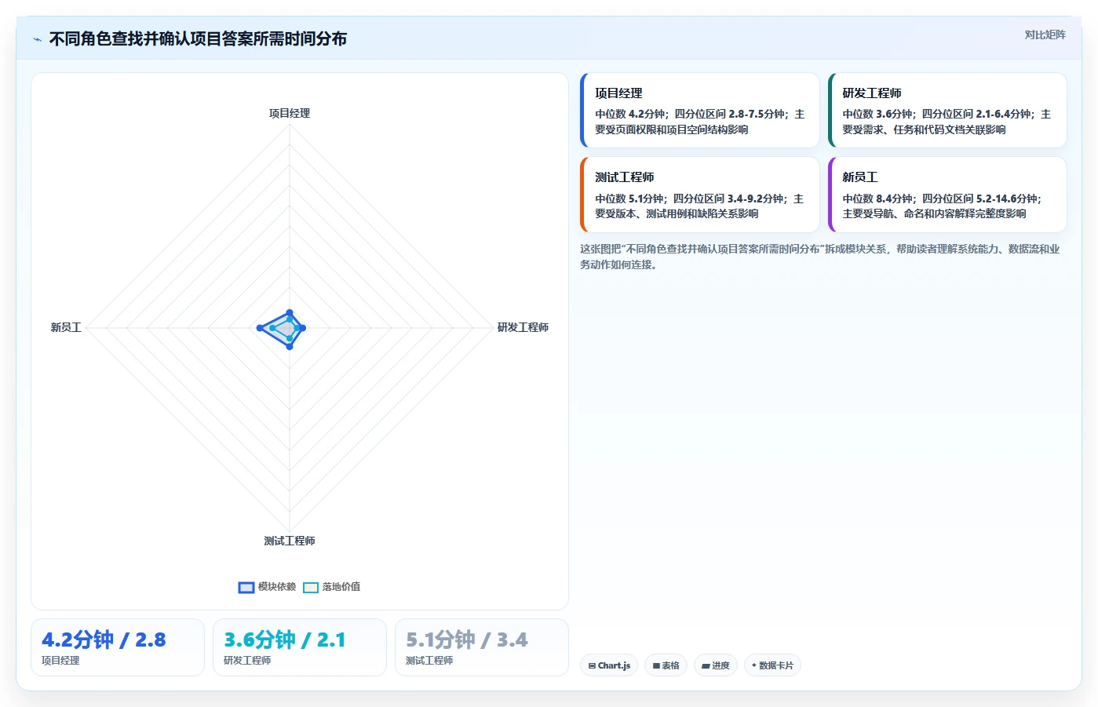Click the 5.1分钟 / 3.4 stat tile

(482, 647)
